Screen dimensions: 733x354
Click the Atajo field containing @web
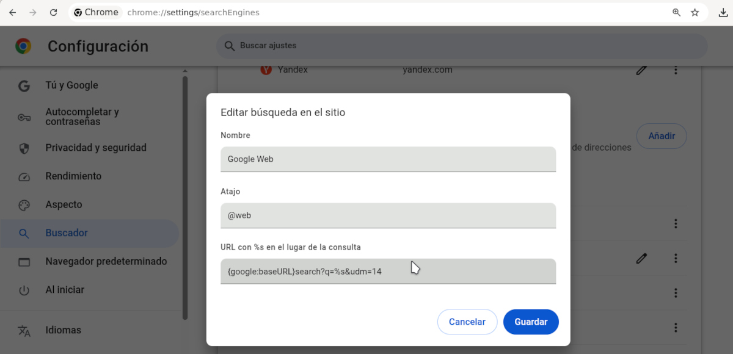pos(388,215)
